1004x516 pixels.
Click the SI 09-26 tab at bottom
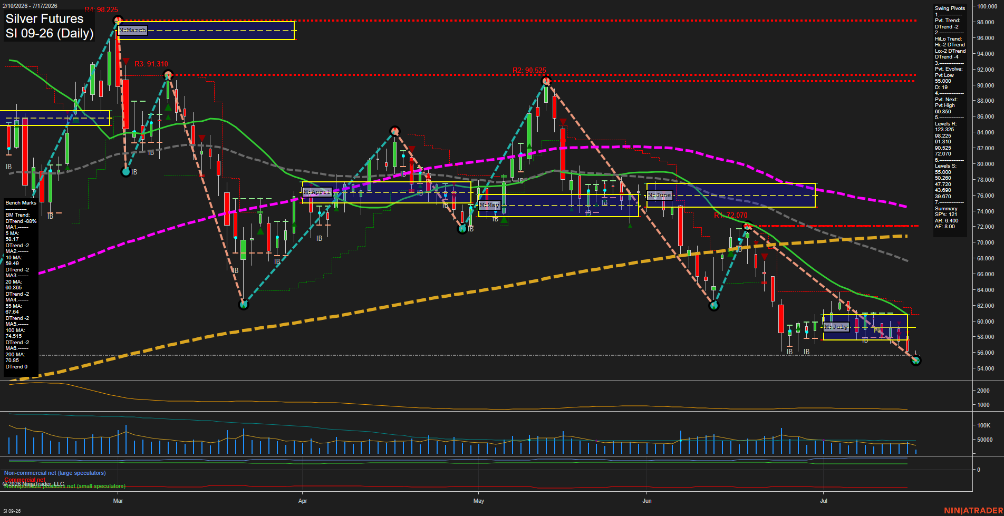11,511
